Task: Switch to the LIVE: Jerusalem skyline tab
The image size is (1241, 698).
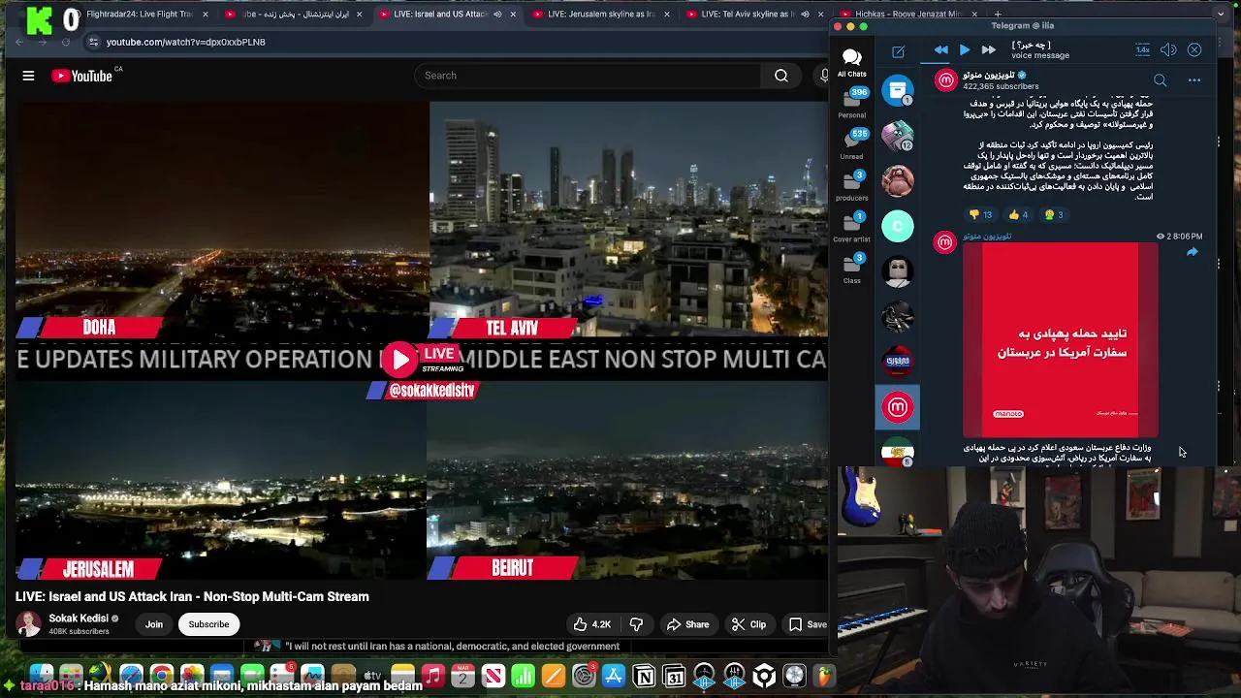Action: [x=599, y=15]
